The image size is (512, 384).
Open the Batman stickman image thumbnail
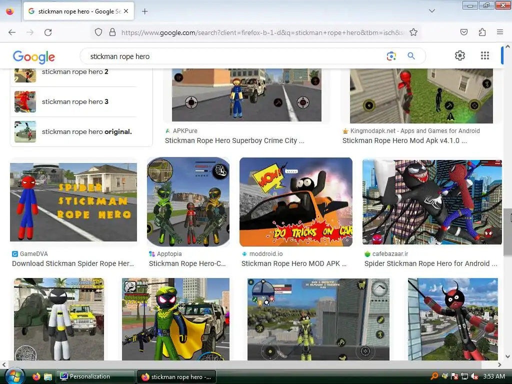pyautogui.click(x=59, y=319)
